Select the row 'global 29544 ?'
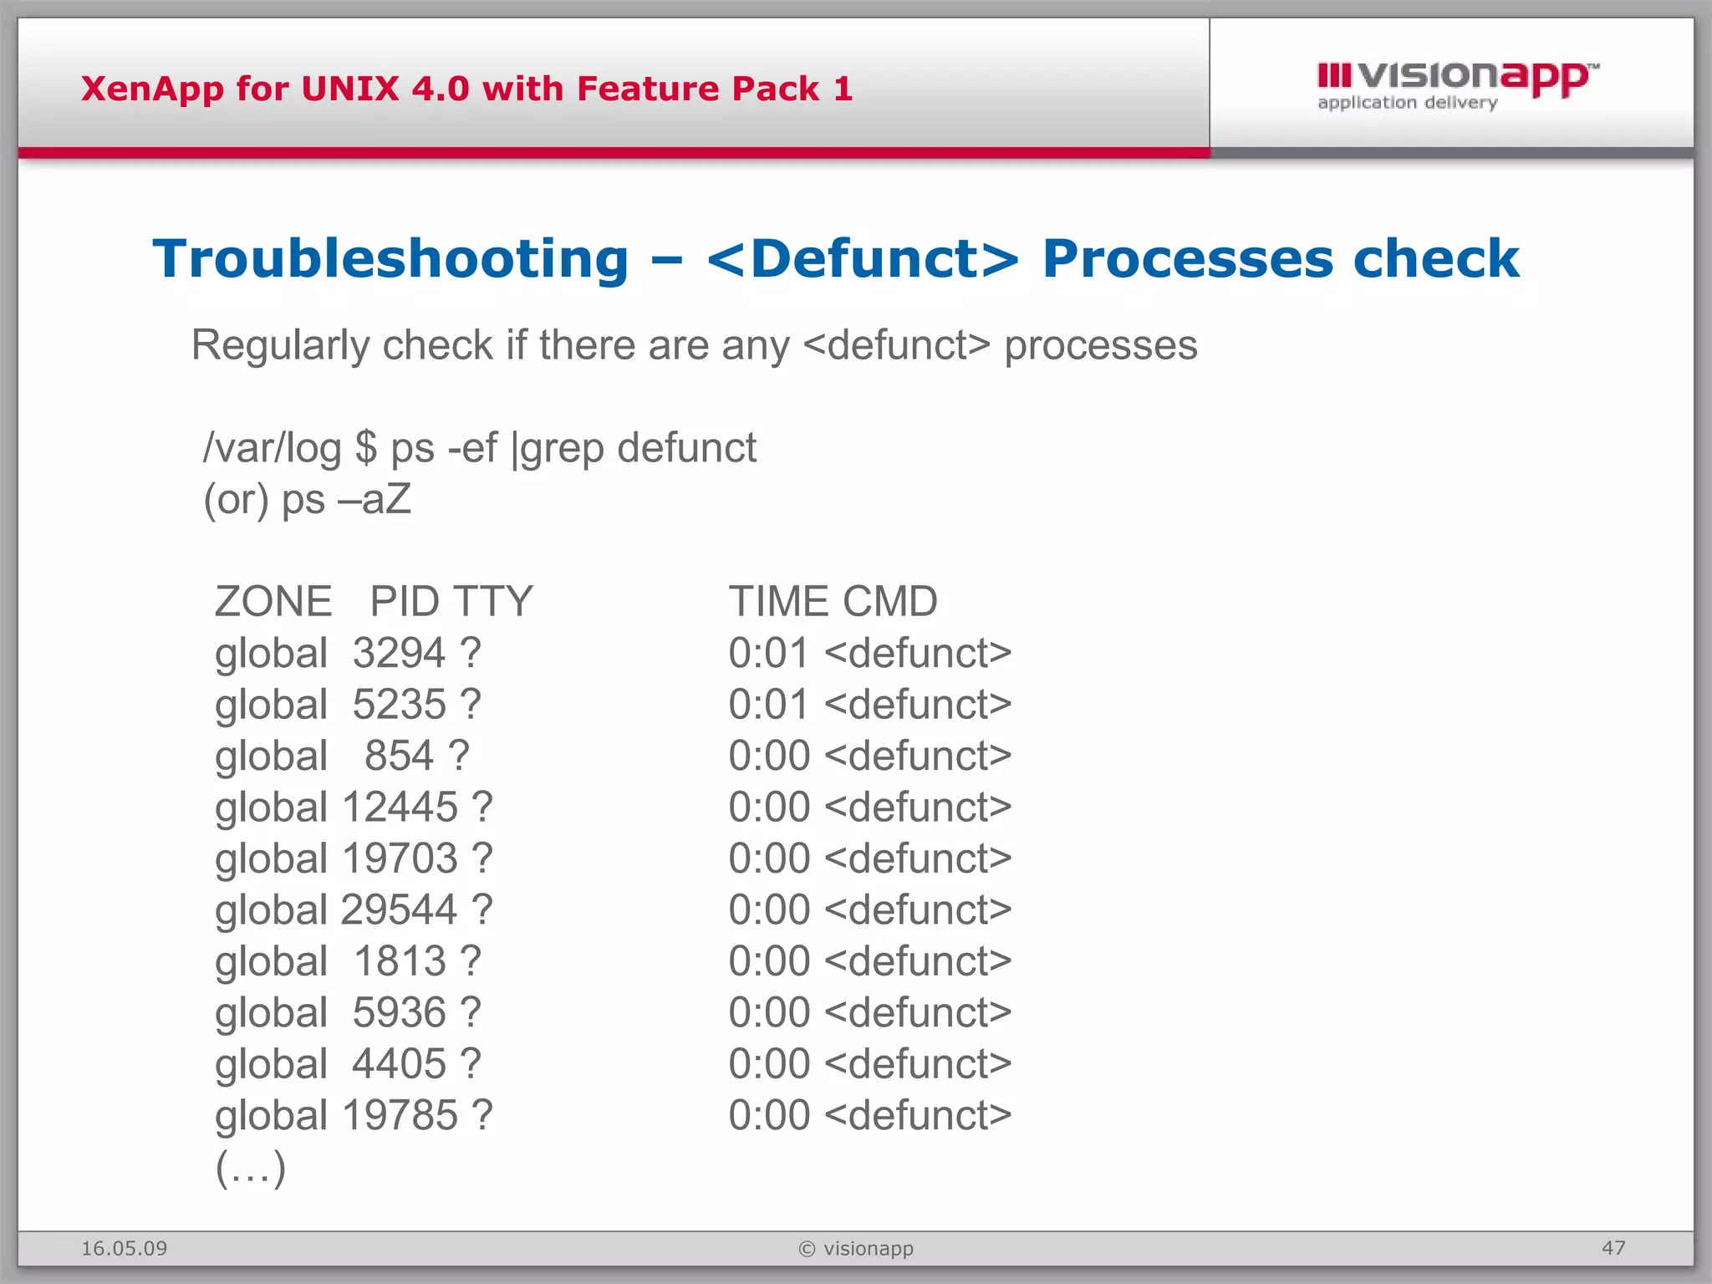The height and width of the screenshot is (1284, 1712). click(x=354, y=910)
